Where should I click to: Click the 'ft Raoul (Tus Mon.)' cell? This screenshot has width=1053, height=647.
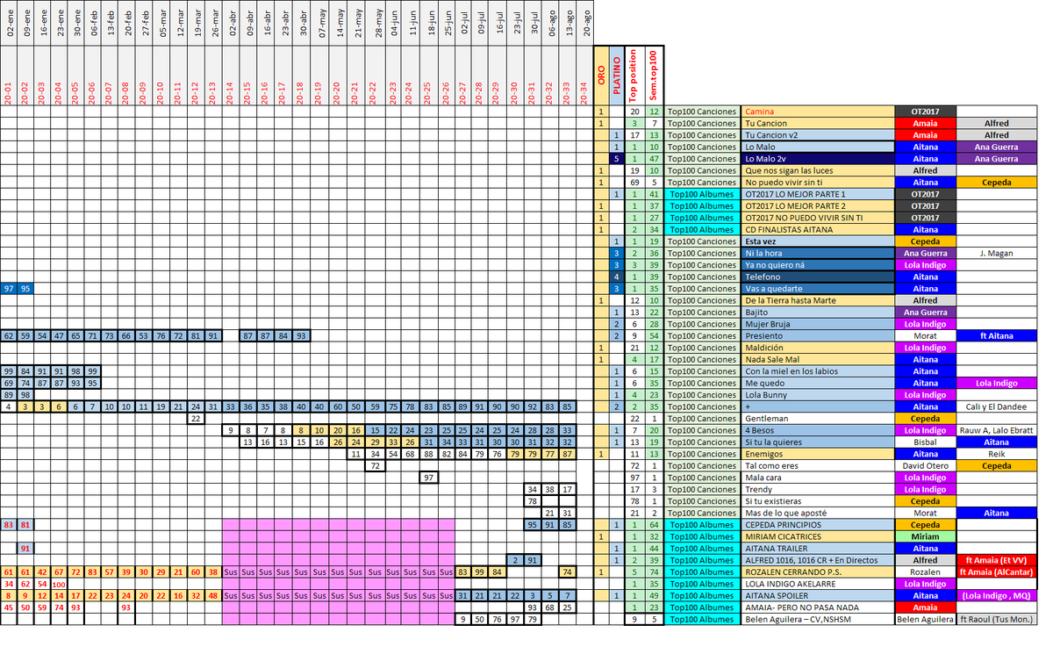pyautogui.click(x=996, y=620)
